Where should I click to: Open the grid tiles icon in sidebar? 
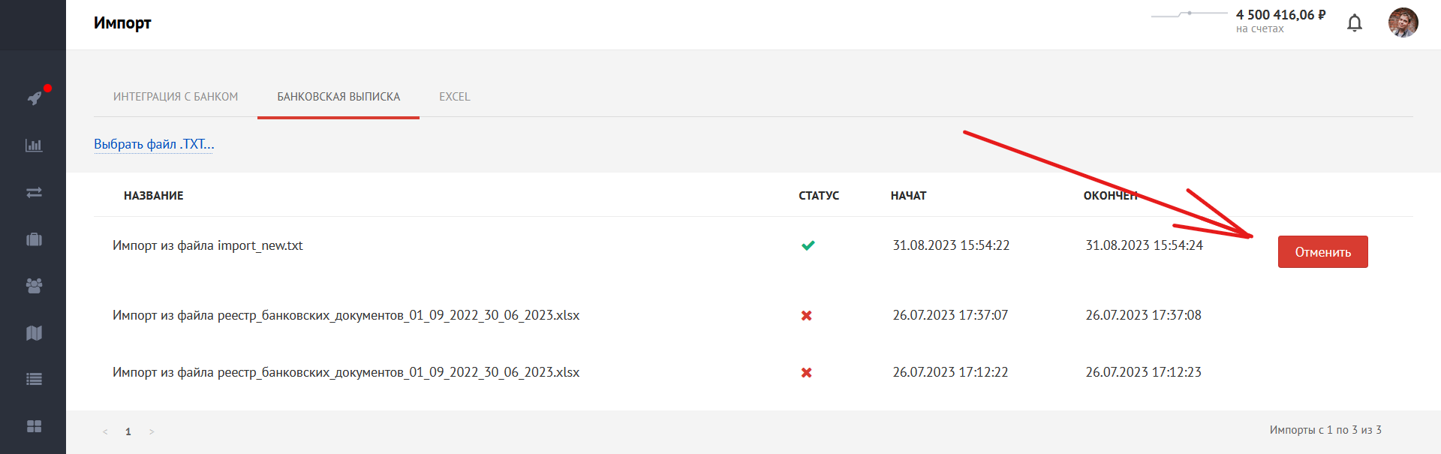(x=34, y=426)
